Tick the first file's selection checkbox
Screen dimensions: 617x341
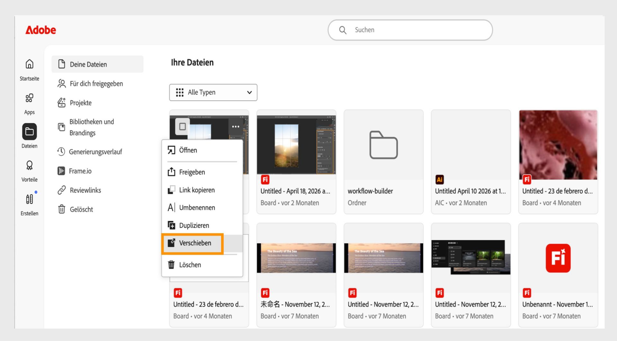click(182, 127)
